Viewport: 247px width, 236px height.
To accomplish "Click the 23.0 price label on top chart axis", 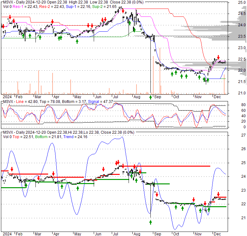I will [242, 48].
